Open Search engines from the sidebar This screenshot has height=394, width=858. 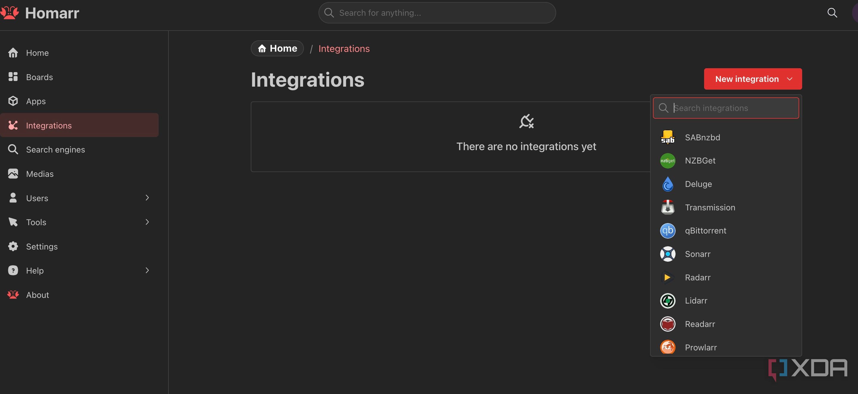(x=79, y=149)
